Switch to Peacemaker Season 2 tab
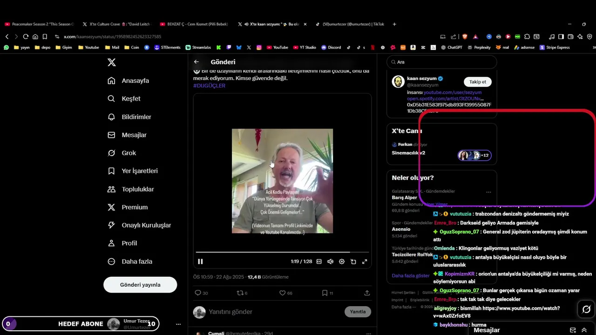This screenshot has width=596, height=335. (x=39, y=24)
